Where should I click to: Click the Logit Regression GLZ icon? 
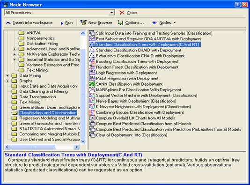pyautogui.click(x=92, y=73)
